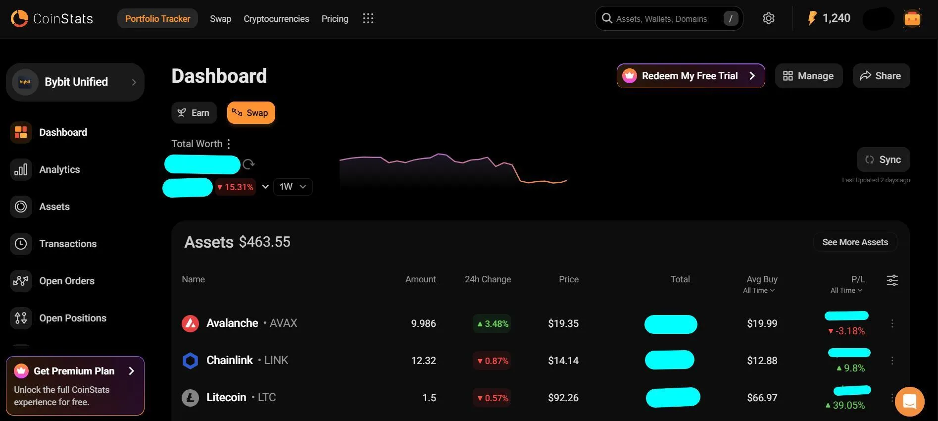Click the orange Swap button
Screen dimensions: 938x421
coord(251,113)
